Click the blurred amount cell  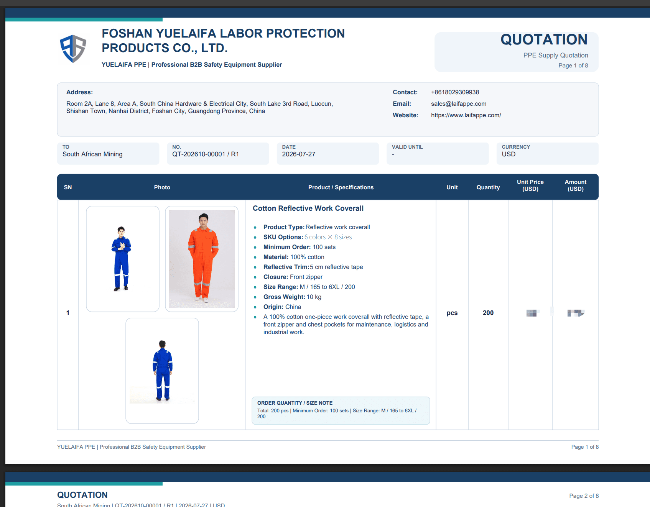(576, 313)
